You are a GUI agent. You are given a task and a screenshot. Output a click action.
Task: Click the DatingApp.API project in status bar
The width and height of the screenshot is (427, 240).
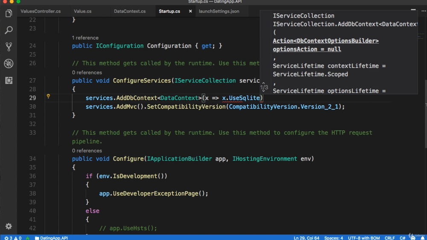pos(51,238)
